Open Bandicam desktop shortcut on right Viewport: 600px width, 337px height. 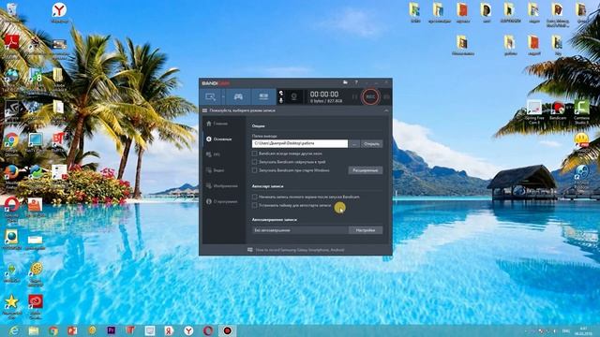(x=558, y=110)
